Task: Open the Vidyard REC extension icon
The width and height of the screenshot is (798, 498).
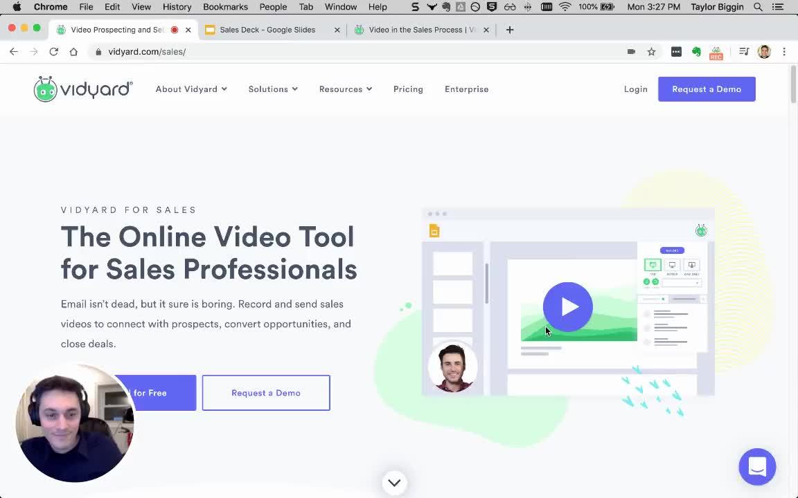Action: [x=716, y=53]
